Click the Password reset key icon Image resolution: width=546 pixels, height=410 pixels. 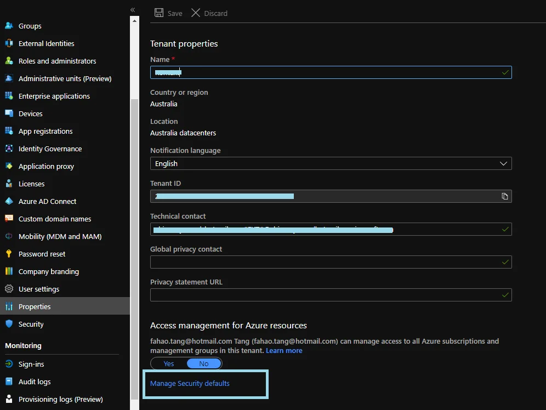(x=9, y=254)
